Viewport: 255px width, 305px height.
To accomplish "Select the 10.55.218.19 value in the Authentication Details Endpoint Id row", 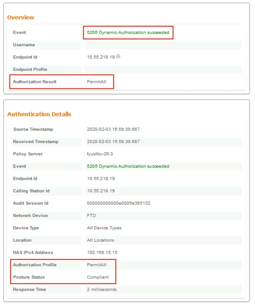I will 101,179.
